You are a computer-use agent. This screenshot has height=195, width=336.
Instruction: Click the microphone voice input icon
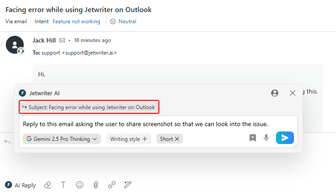click(x=266, y=138)
